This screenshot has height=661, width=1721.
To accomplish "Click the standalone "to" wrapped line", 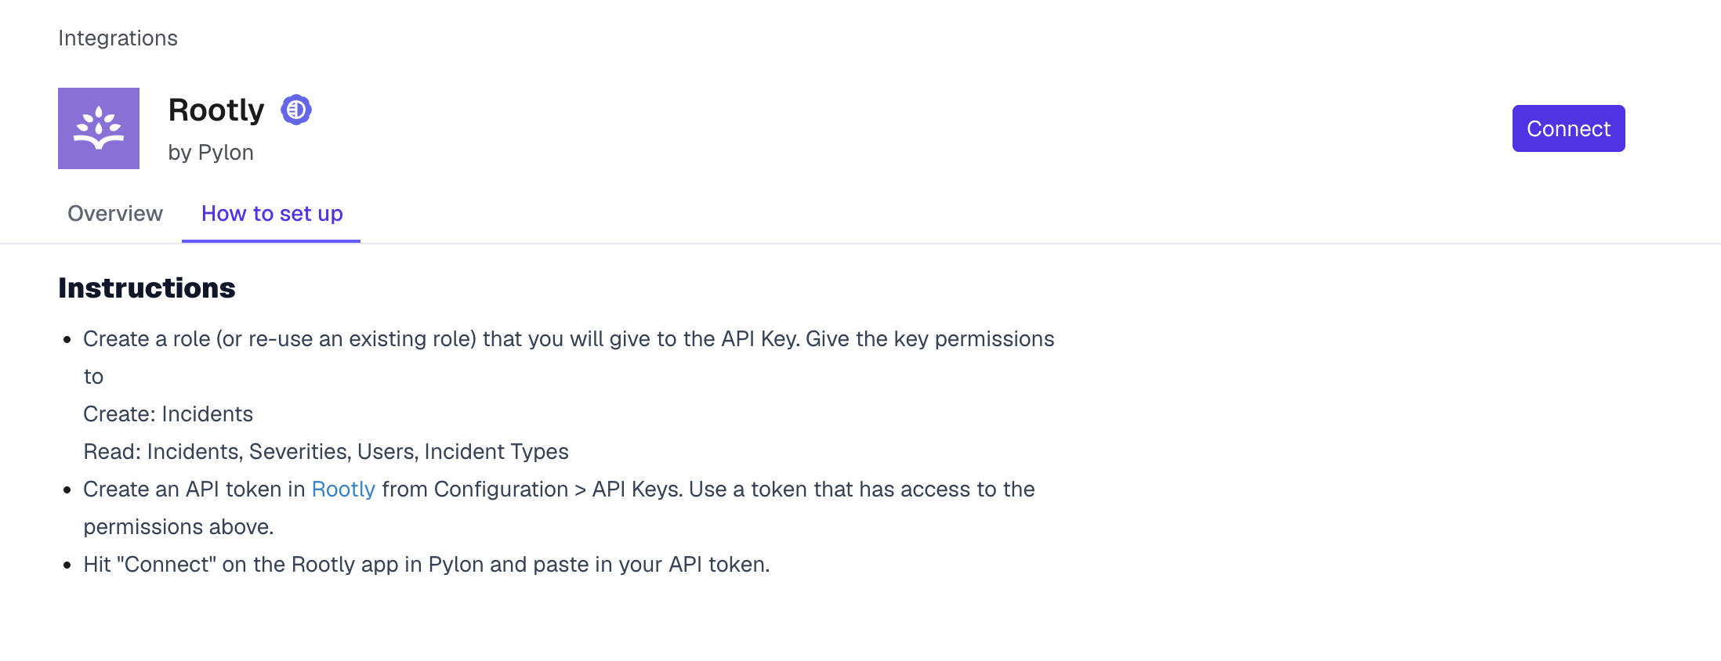I will pyautogui.click(x=93, y=377).
